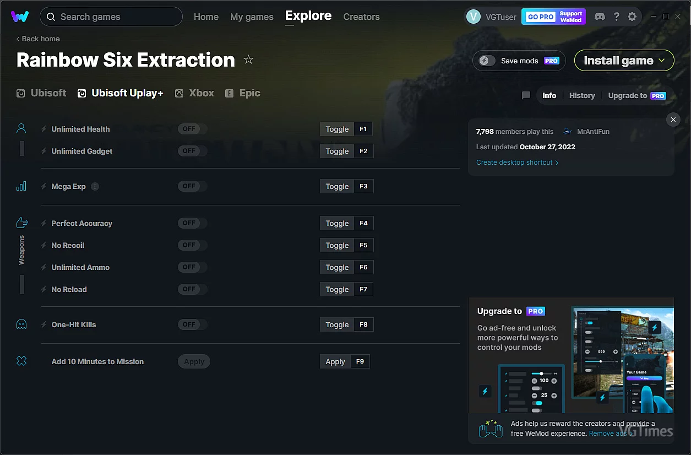Select the Info tab
Screen dimensions: 691x455
[549, 95]
